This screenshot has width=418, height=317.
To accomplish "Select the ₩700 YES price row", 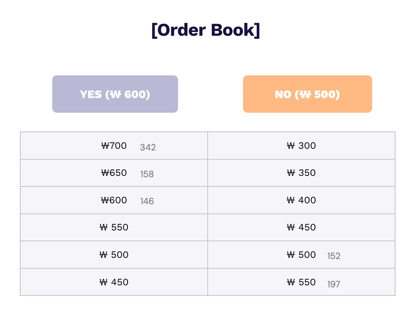I will [x=114, y=146].
